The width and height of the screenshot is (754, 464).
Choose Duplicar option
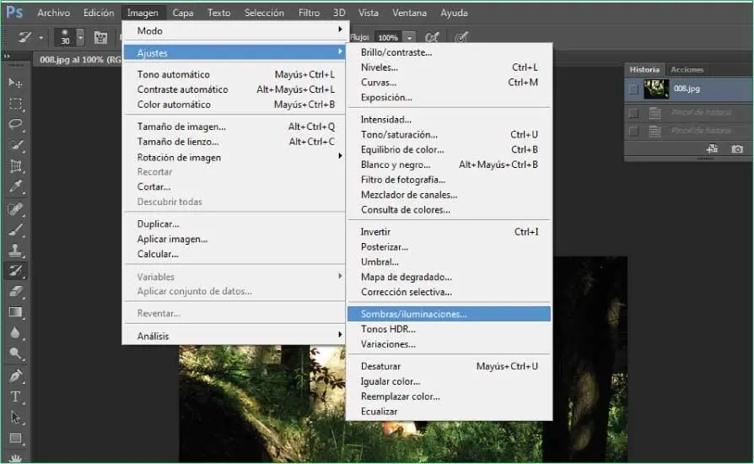[x=234, y=224]
